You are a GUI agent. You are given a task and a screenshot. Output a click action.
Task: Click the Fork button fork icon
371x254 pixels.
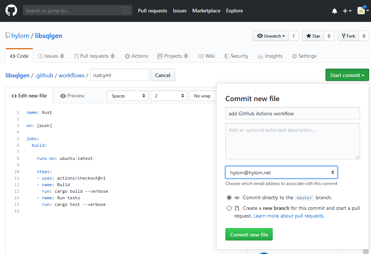pyautogui.click(x=344, y=36)
